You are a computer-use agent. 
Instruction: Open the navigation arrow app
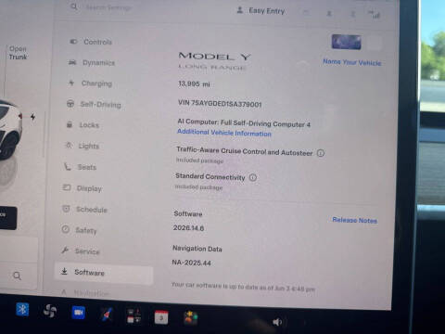(107, 315)
